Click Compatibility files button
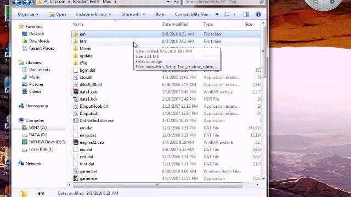This screenshot has width=351, height=197. (x=191, y=14)
